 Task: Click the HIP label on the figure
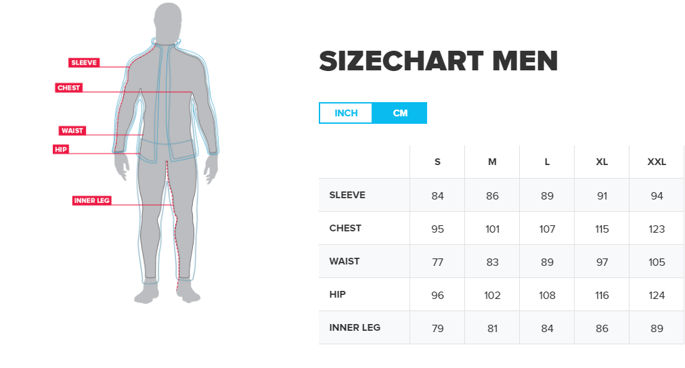pos(61,149)
